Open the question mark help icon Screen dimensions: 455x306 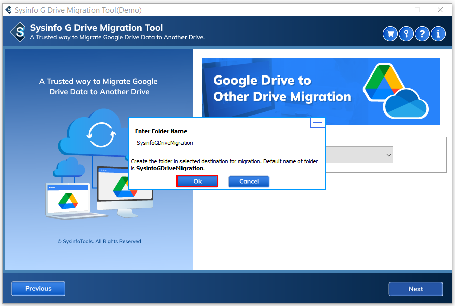point(422,34)
